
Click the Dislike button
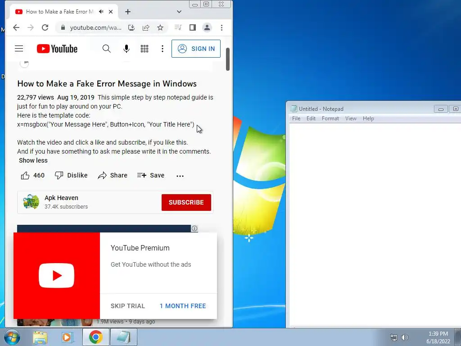(71, 175)
